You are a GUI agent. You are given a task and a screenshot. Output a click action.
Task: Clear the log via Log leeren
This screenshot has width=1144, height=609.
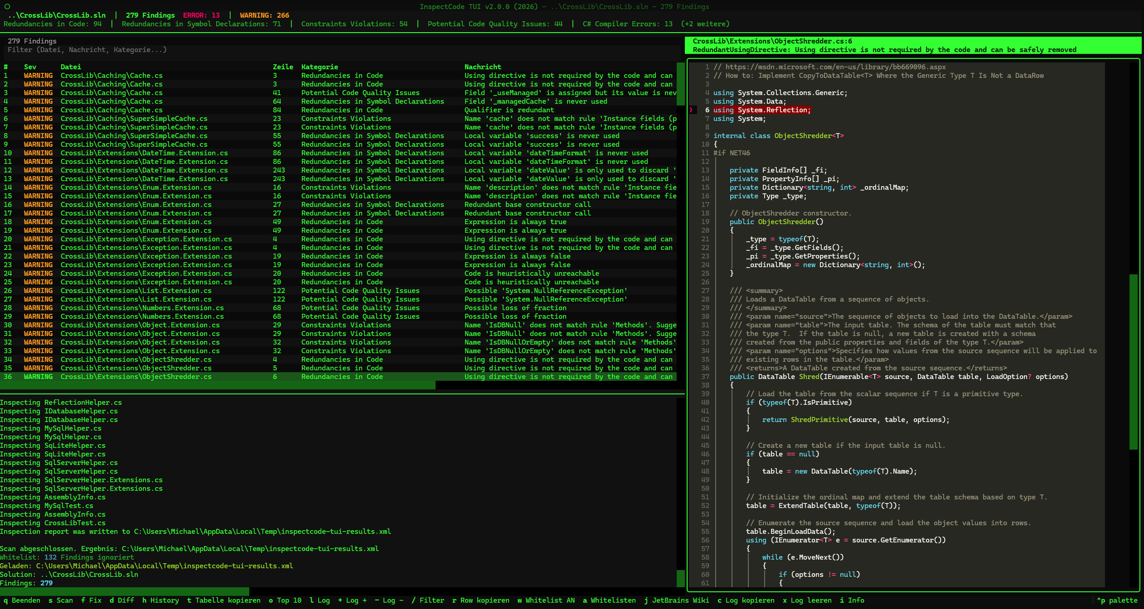point(807,600)
